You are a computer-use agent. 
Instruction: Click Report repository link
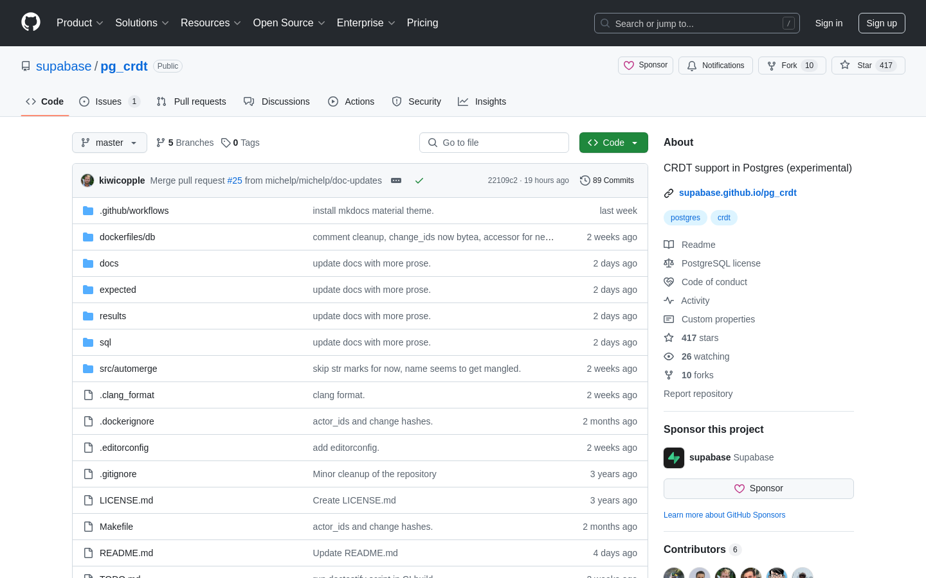tap(698, 394)
